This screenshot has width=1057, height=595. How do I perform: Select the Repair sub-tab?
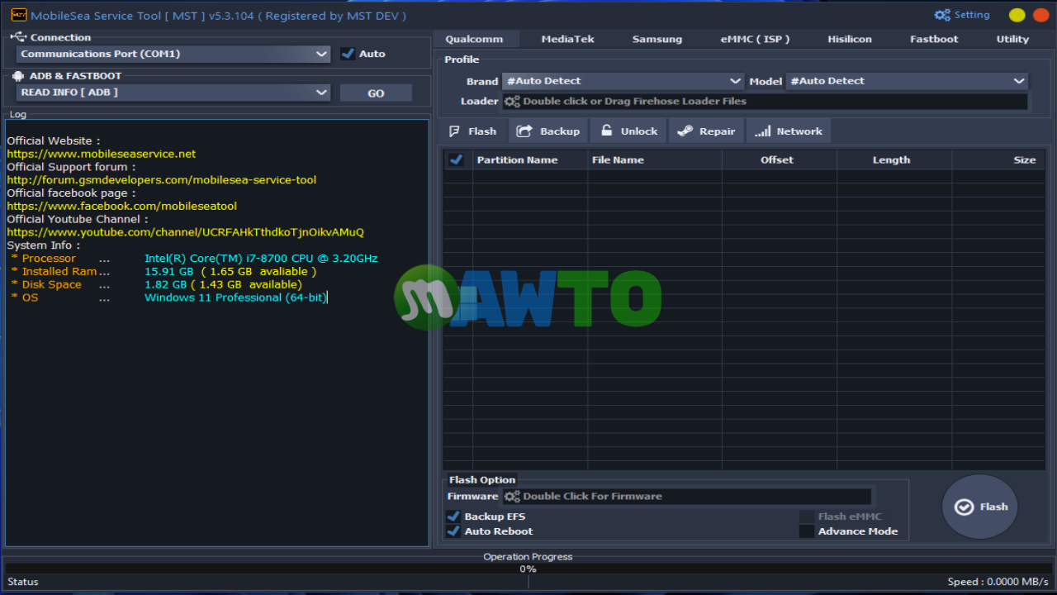tap(706, 131)
